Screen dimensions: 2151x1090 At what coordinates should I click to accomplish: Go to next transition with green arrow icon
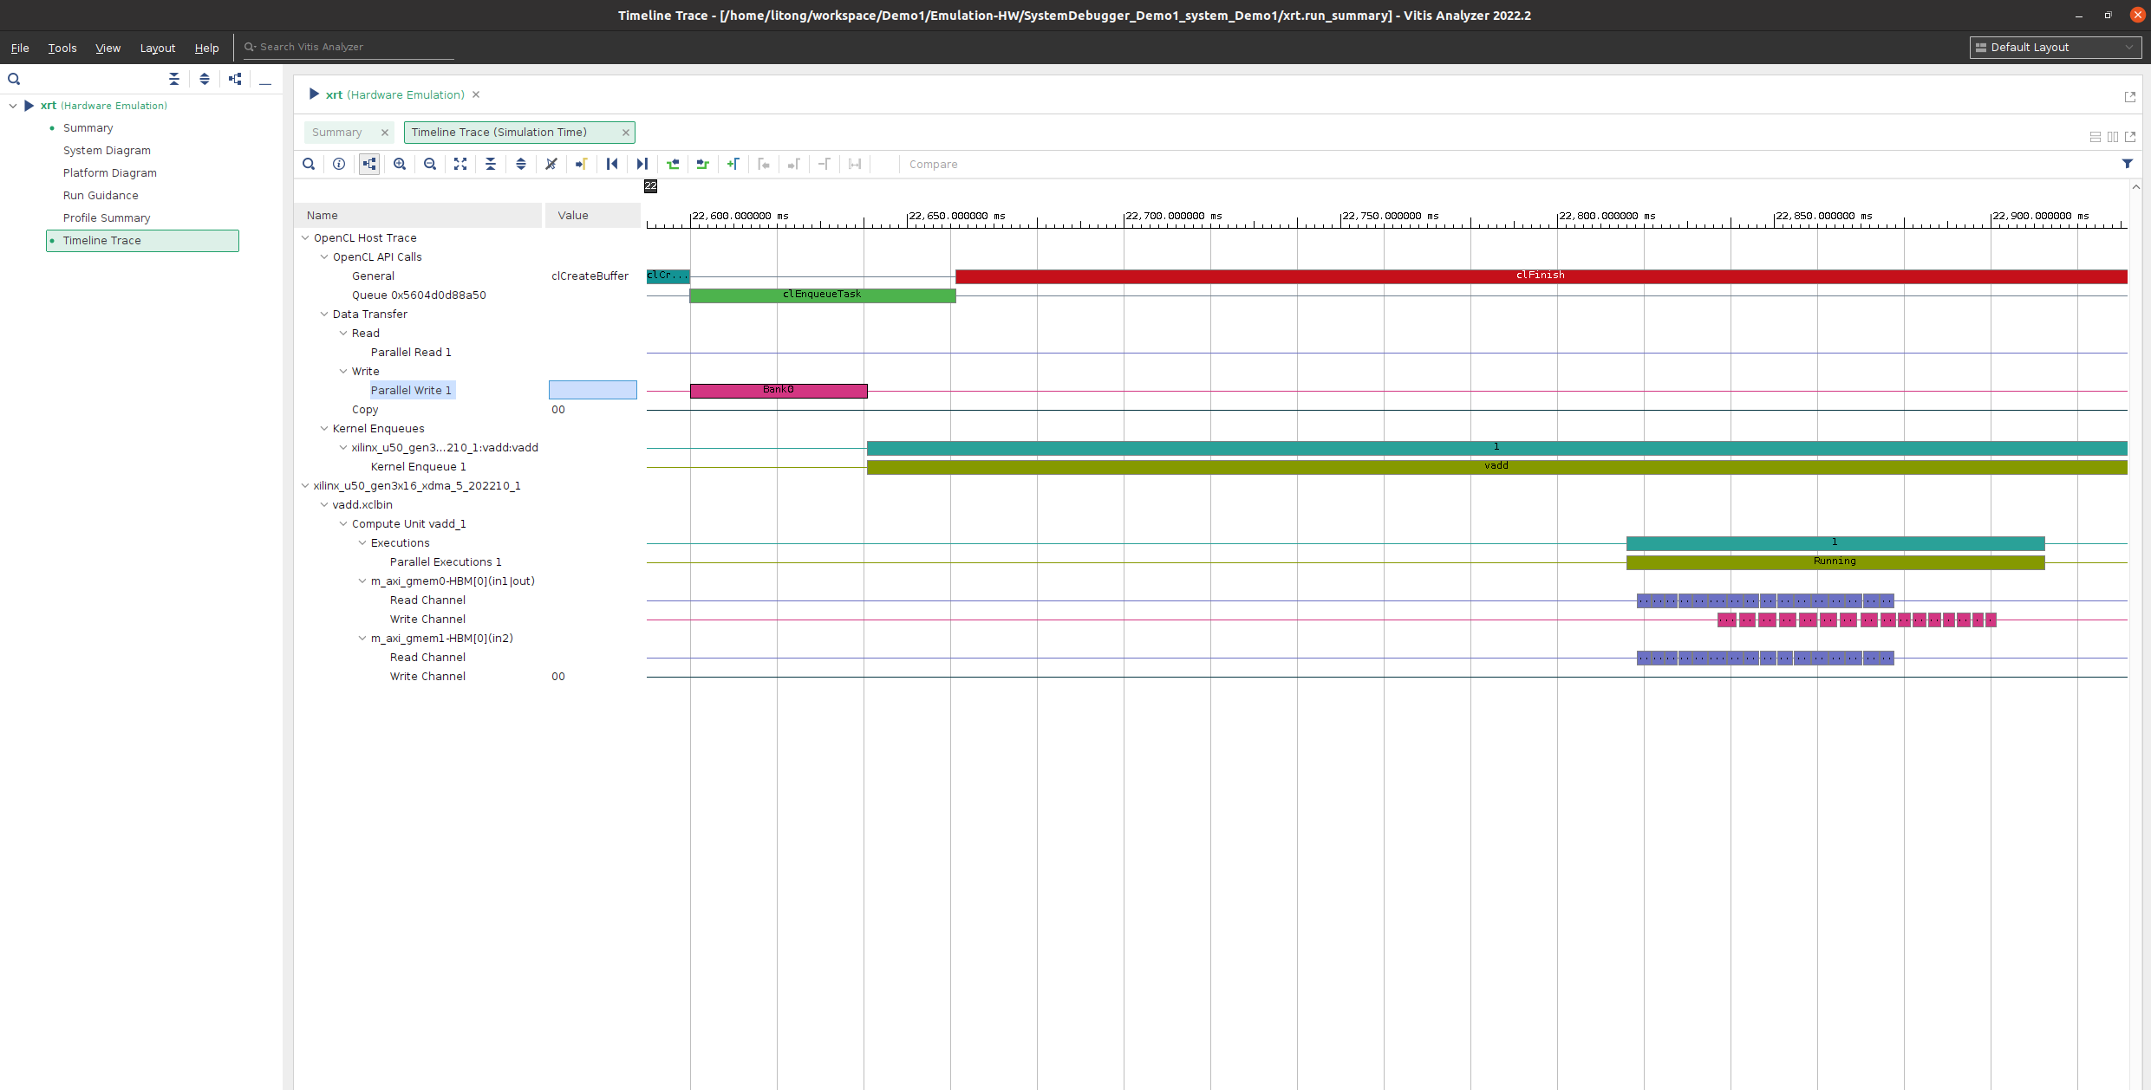point(703,164)
